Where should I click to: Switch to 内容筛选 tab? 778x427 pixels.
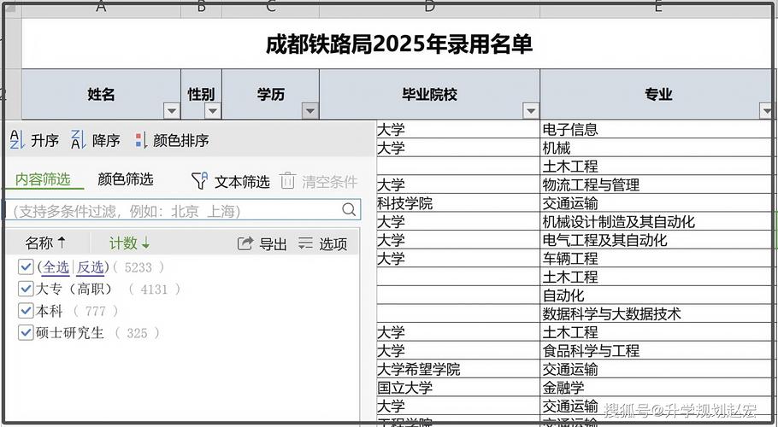coord(43,179)
